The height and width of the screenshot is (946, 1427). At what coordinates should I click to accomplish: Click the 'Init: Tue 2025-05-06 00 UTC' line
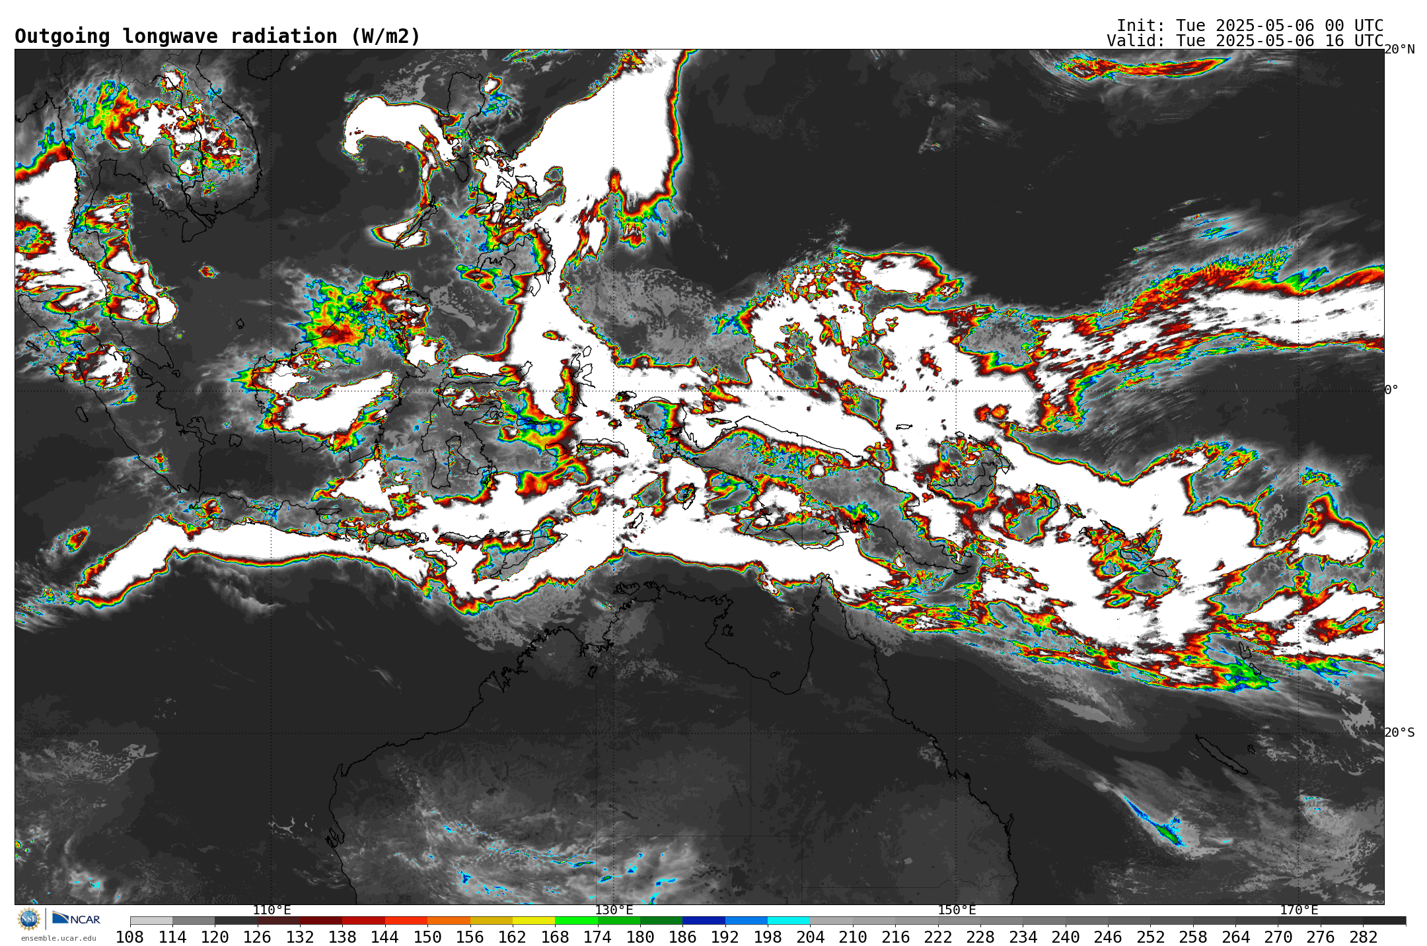pyautogui.click(x=1250, y=25)
